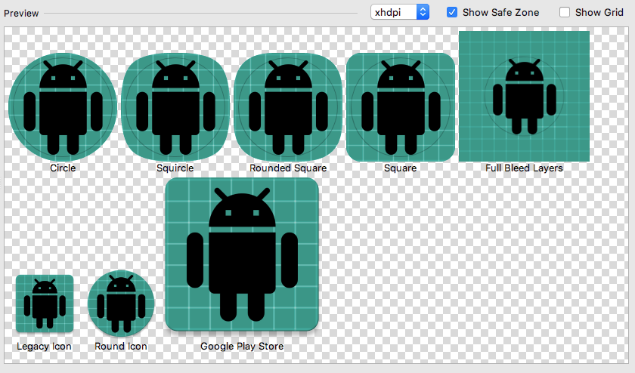Uncheck the Show Safe Zone checkbox
Image resolution: width=635 pixels, height=373 pixels.
pos(452,13)
